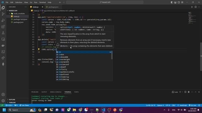The image size is (202, 113).
Task: Open Explorer views and more actions
Action: coord(26,7)
